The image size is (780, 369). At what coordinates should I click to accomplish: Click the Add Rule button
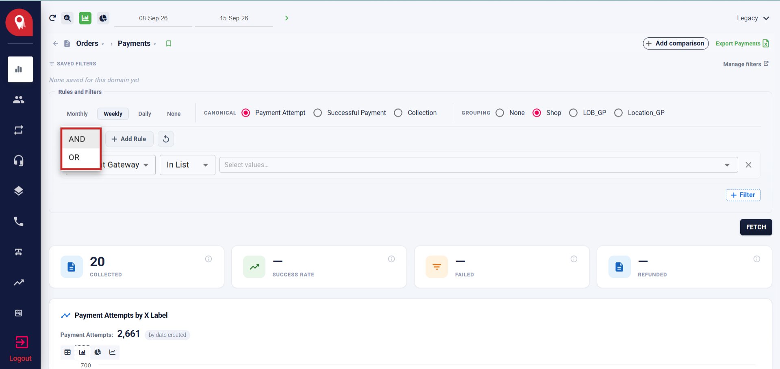129,139
